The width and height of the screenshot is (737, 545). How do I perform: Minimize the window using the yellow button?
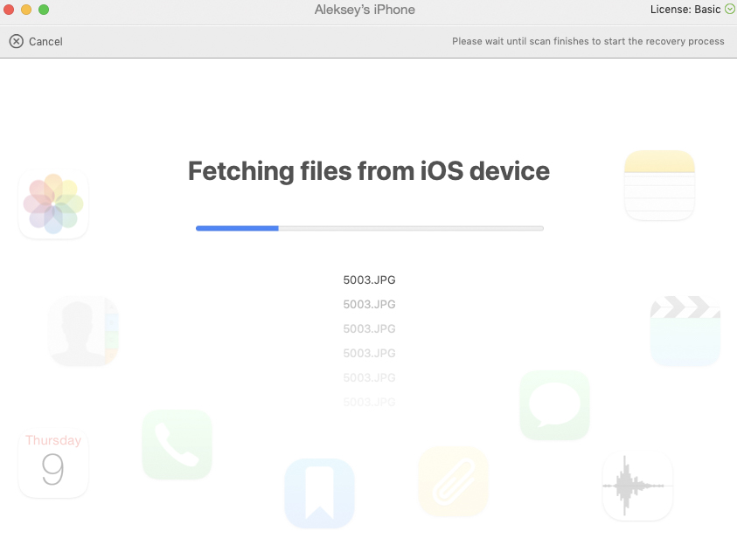coord(26,10)
